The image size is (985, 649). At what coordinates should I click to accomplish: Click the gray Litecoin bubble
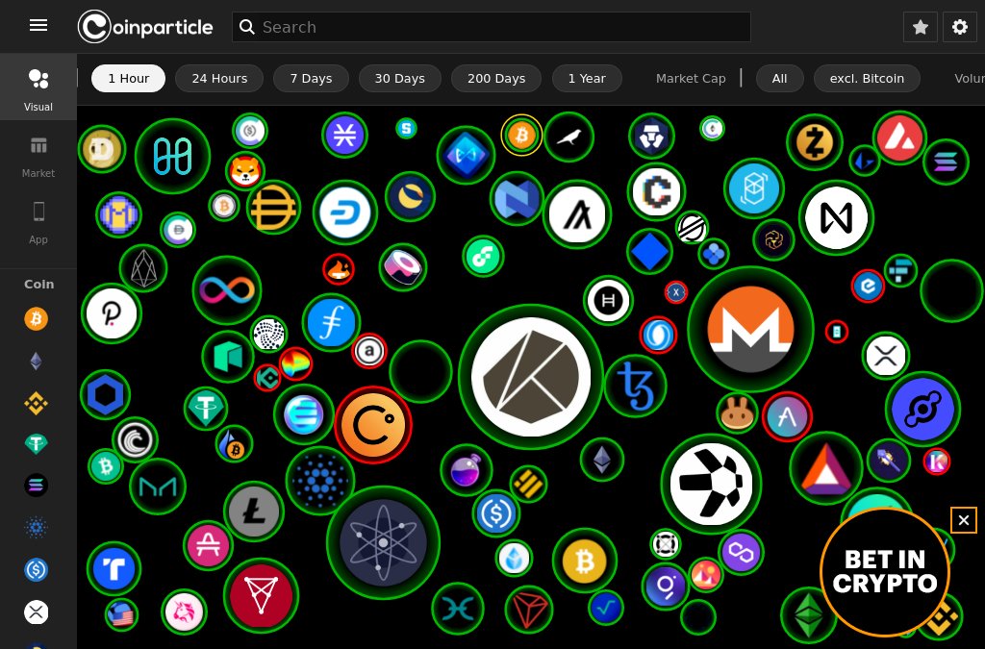[254, 512]
